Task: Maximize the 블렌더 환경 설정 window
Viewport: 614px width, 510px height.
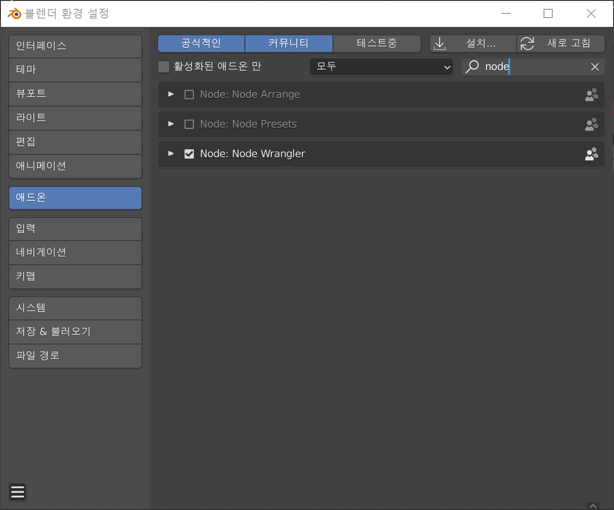Action: pyautogui.click(x=548, y=13)
